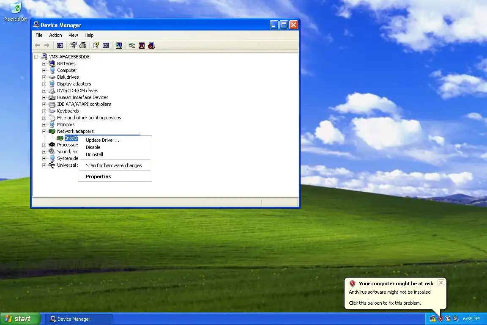The image size is (487, 325).
Task: Expand the Sound, video category plus box
Action: 44,151
